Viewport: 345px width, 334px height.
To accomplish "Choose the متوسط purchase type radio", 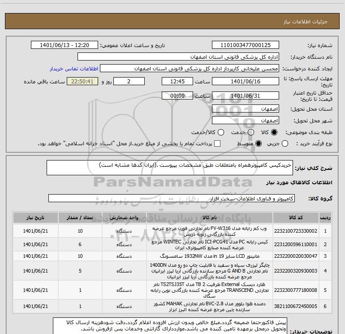I will (x=259, y=143).
